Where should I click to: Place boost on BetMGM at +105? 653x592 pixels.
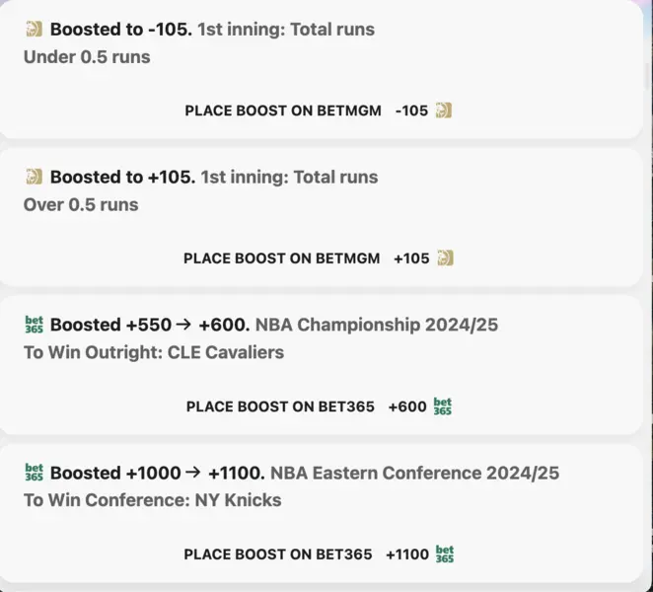pyautogui.click(x=319, y=259)
